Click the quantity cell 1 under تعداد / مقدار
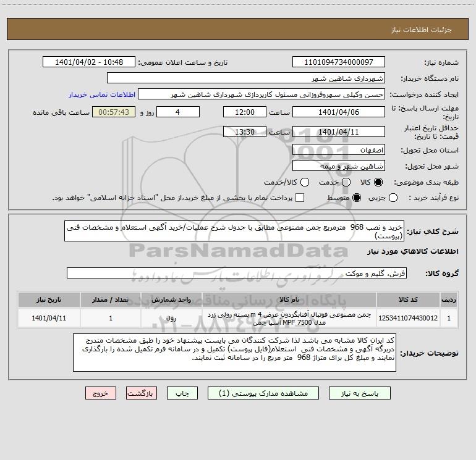The image size is (476, 460). coord(111,318)
